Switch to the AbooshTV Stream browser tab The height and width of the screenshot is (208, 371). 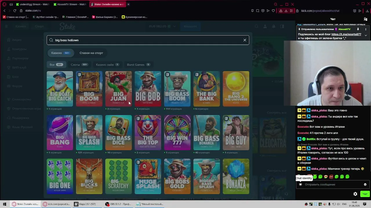[x=70, y=4]
